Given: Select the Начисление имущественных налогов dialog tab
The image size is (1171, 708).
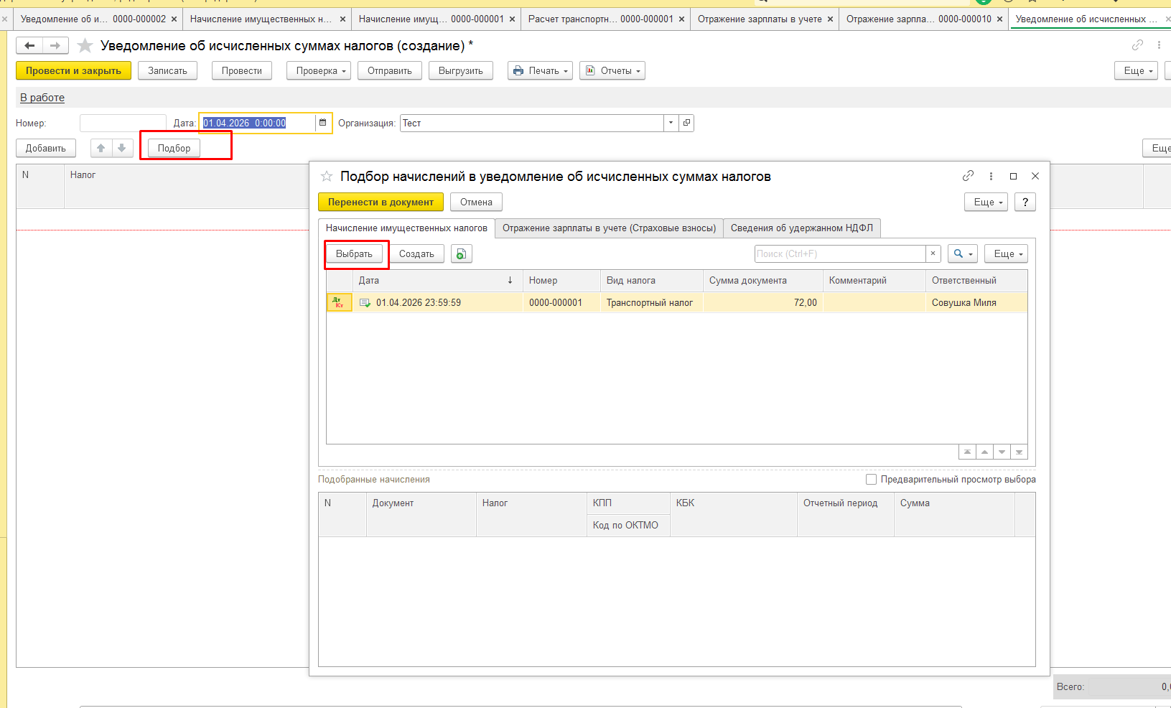Looking at the screenshot, I should 406,228.
